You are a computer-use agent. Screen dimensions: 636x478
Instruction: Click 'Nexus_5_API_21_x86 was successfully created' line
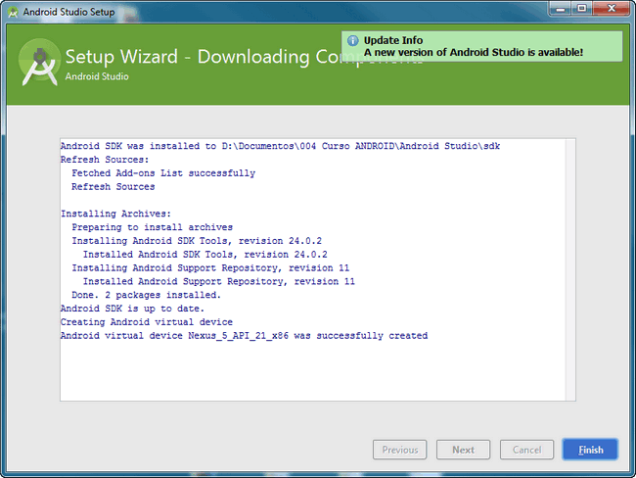click(244, 336)
